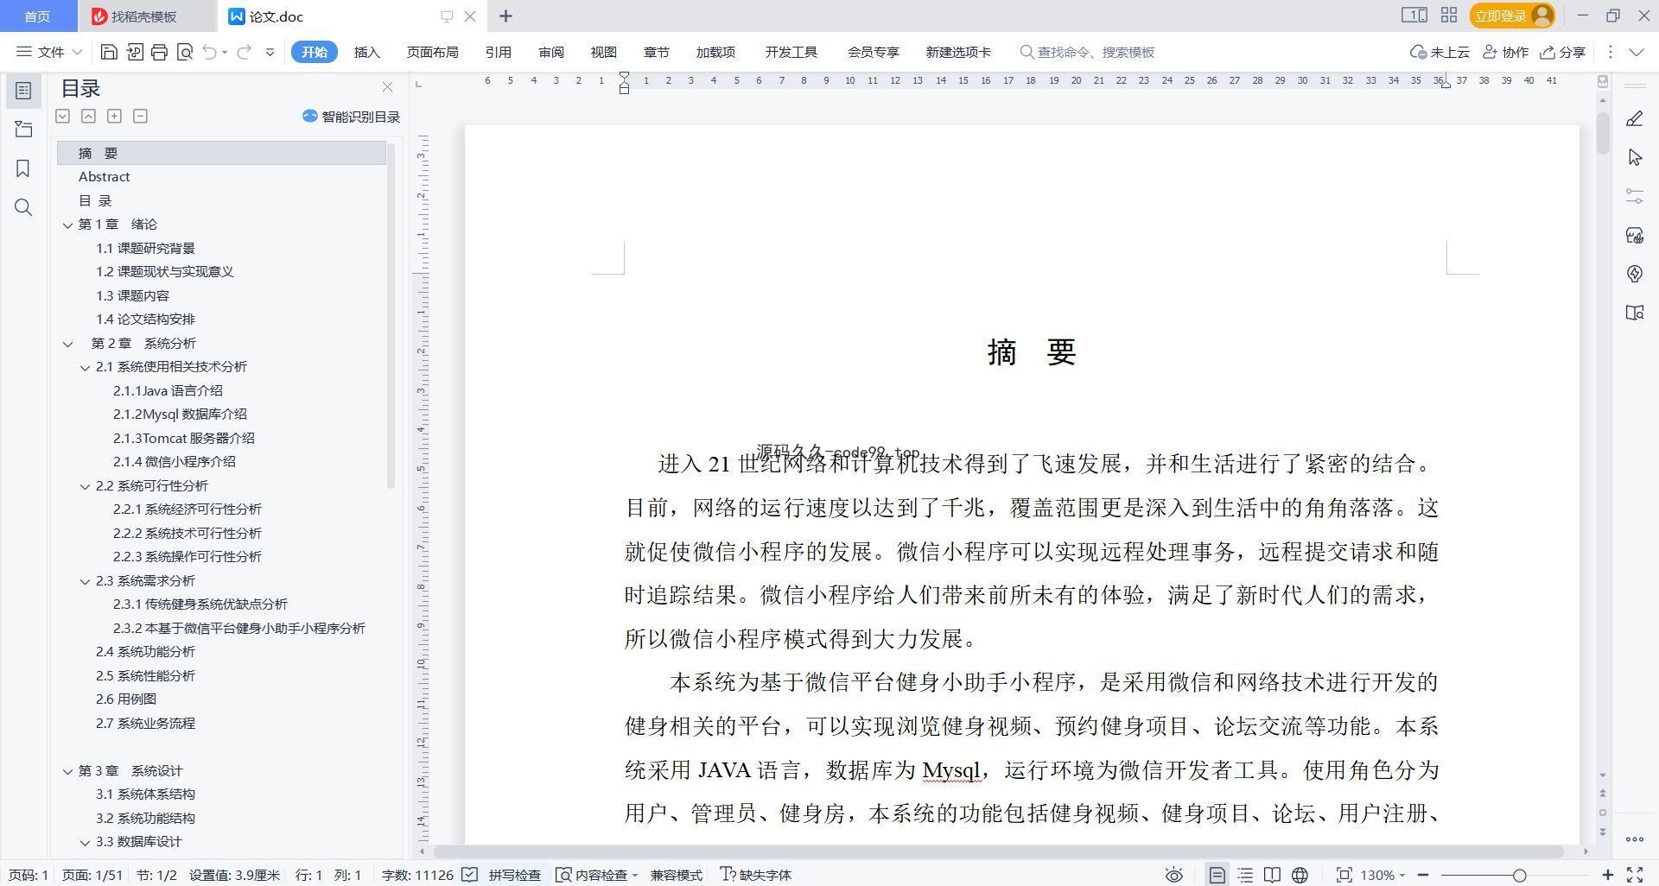Open 内容检查 dropdown in status bar

click(597, 875)
